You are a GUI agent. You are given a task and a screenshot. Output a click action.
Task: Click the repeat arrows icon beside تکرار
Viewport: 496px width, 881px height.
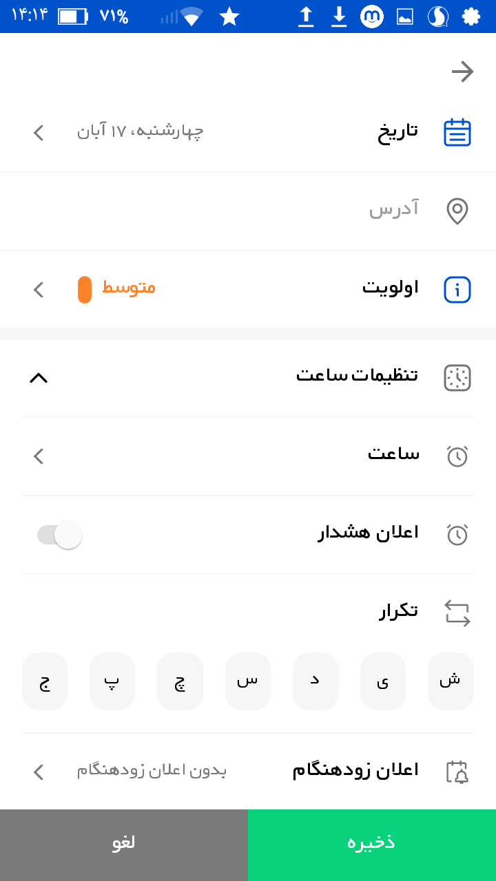click(456, 612)
